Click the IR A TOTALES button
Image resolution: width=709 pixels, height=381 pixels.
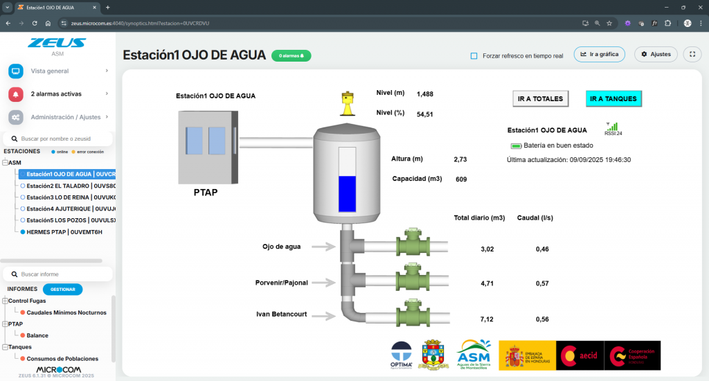[540, 98]
